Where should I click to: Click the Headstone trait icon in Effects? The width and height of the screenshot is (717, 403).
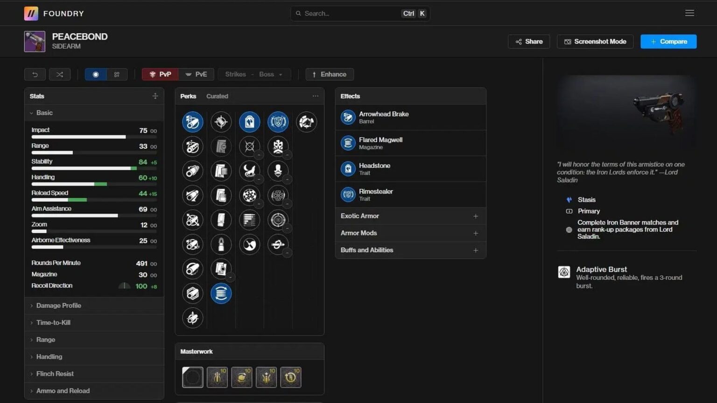[348, 169]
